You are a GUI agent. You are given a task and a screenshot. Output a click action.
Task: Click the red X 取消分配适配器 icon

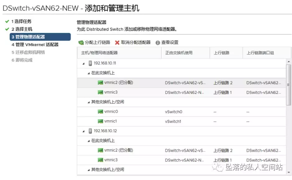tap(117, 43)
